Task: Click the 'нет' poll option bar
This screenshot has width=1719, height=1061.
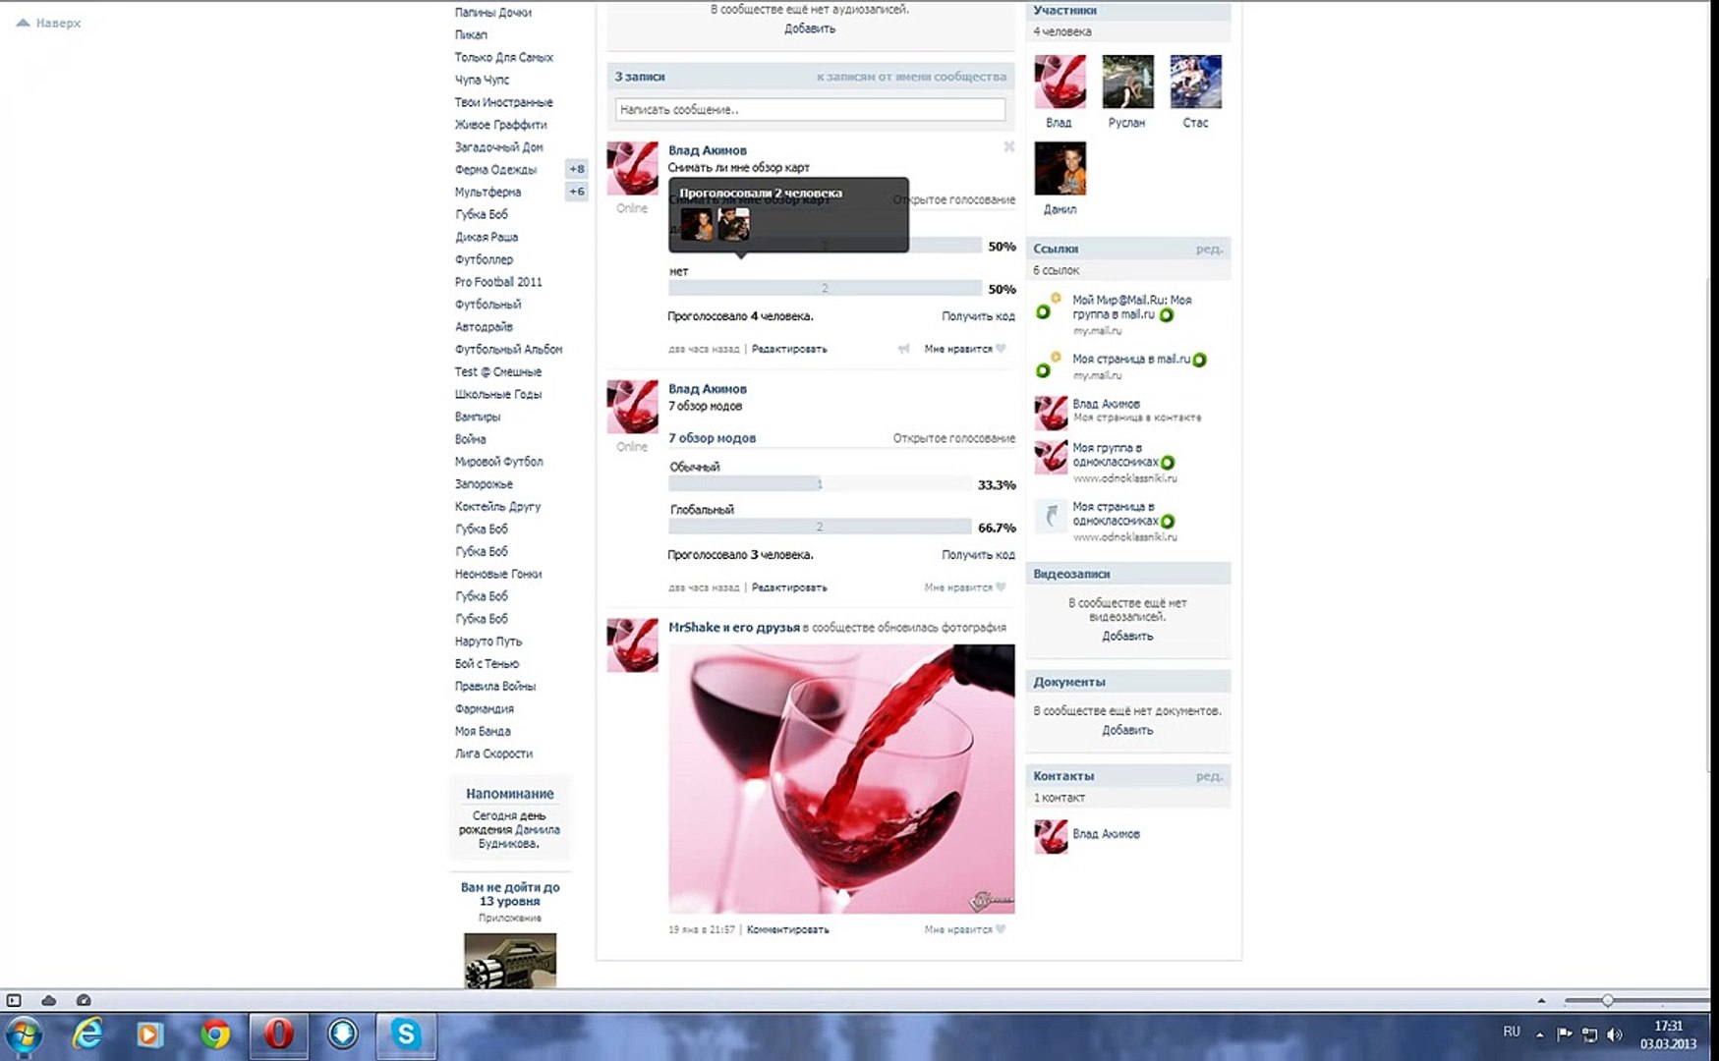Action: 825,288
